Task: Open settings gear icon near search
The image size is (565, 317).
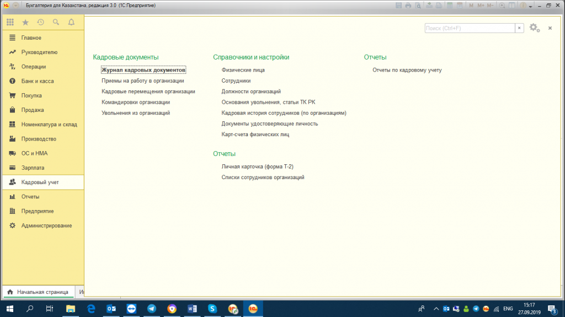Action: pos(534,28)
